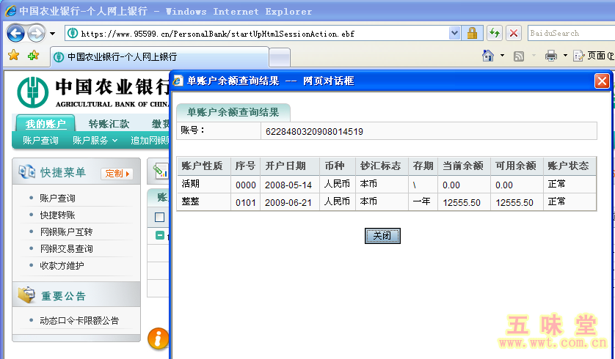Open the recent pages dropdown arrow

[x=52, y=34]
